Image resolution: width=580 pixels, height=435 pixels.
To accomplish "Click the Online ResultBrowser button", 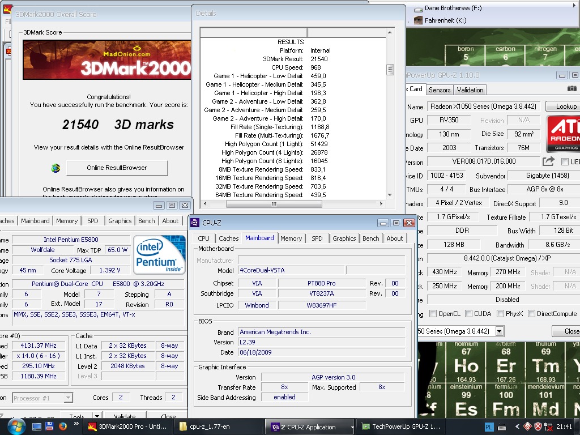I will click(117, 168).
